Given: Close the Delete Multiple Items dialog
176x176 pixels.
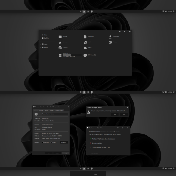Looking at the screenshot, I should tap(127, 107).
